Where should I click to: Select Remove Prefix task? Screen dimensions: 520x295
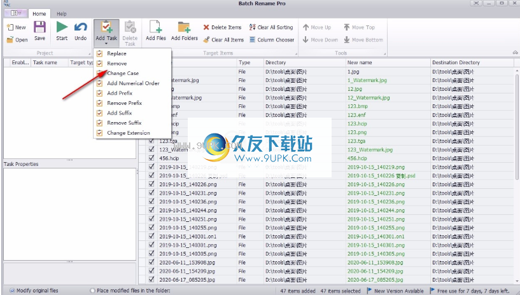[132, 103]
